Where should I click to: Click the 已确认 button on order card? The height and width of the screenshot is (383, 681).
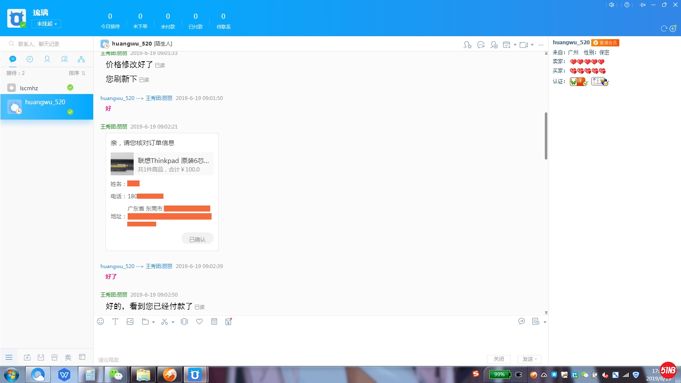point(197,239)
